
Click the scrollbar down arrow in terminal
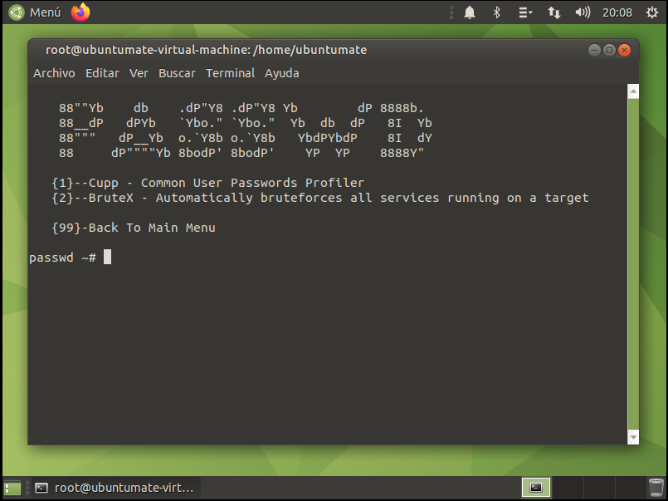633,437
